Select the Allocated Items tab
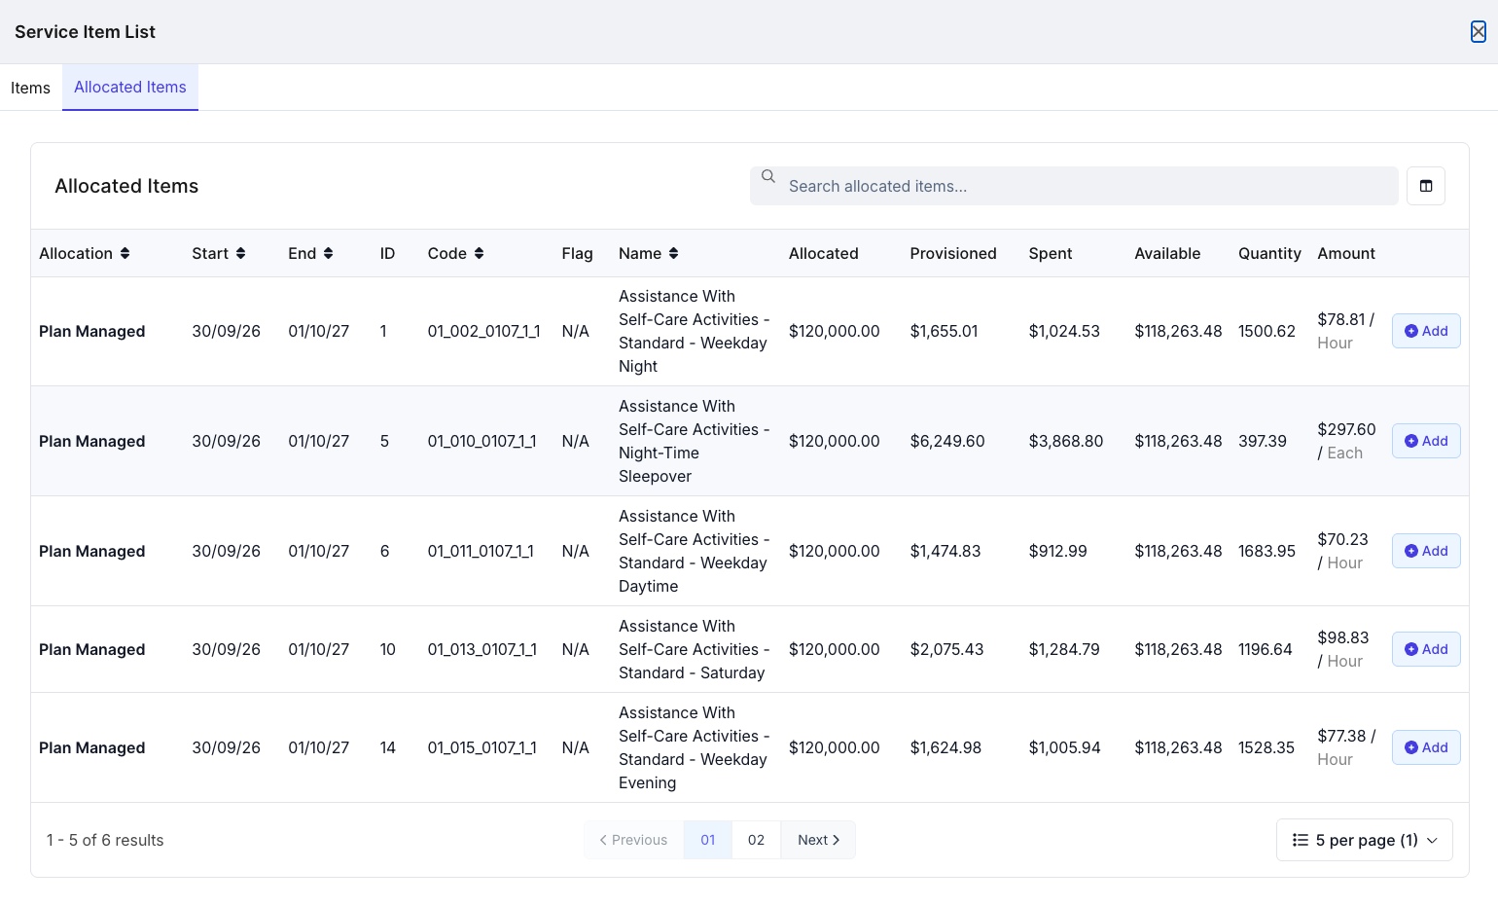 pyautogui.click(x=130, y=87)
